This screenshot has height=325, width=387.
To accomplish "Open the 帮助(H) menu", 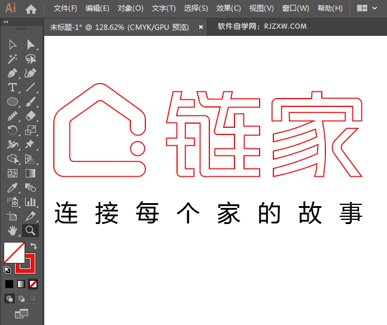I will coord(330,8).
